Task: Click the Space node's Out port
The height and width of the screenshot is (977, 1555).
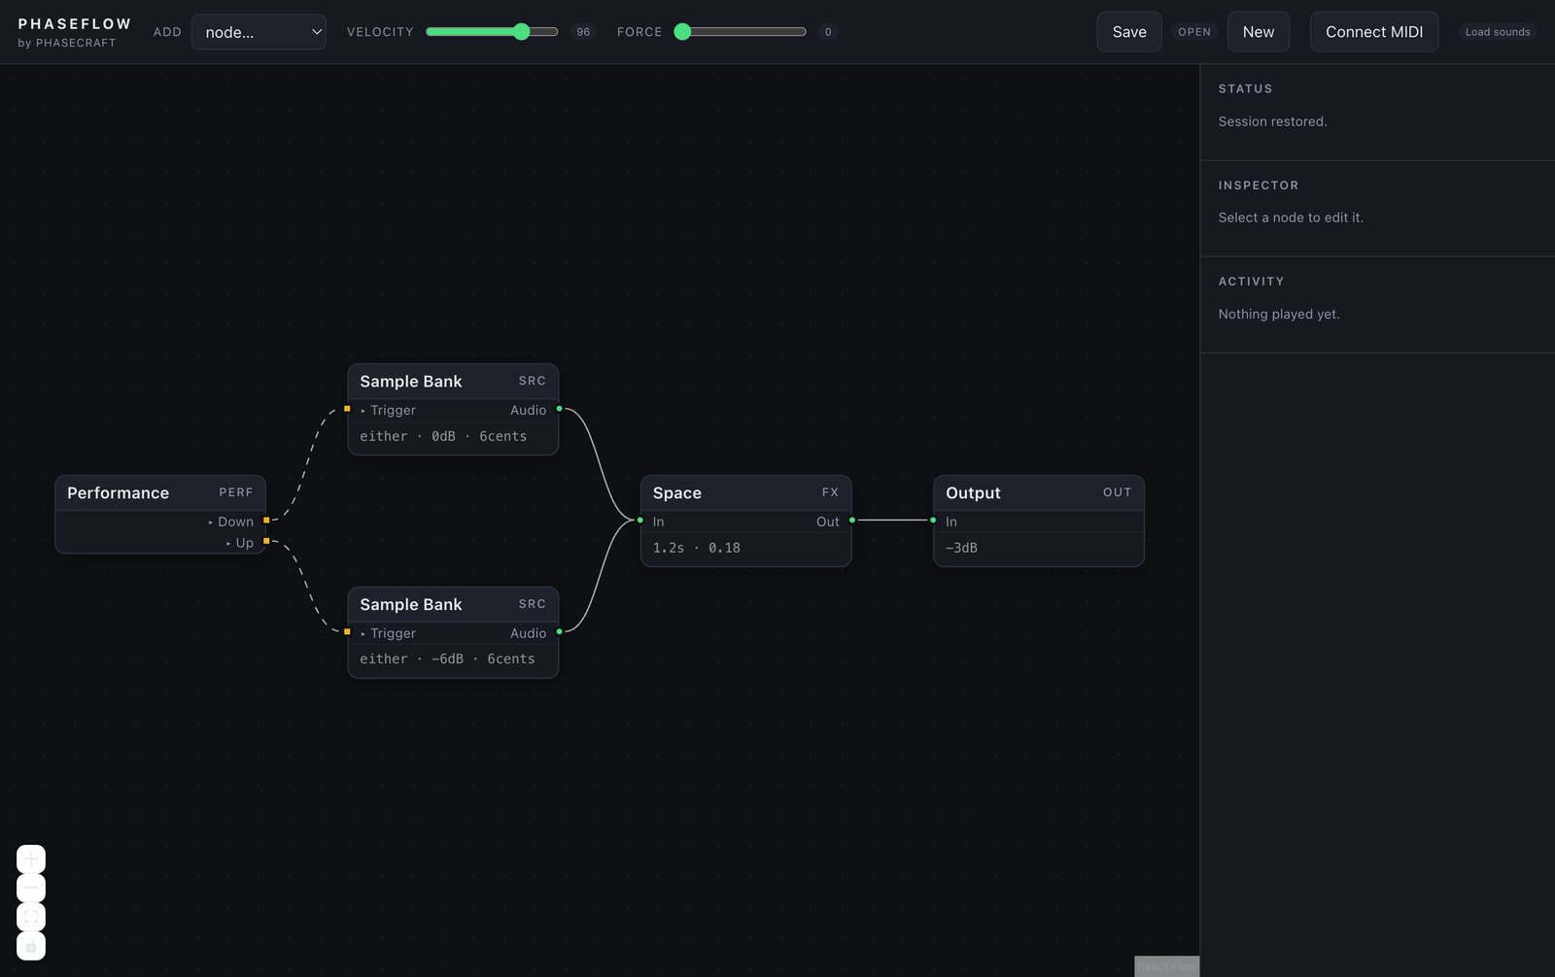Action: [x=852, y=521]
